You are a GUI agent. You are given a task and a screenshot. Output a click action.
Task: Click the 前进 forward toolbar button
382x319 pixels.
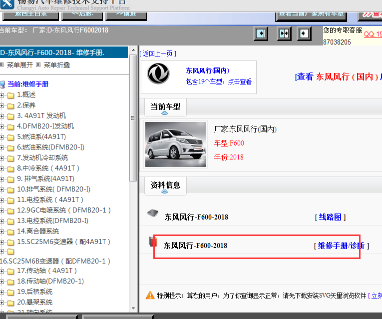pos(126,15)
